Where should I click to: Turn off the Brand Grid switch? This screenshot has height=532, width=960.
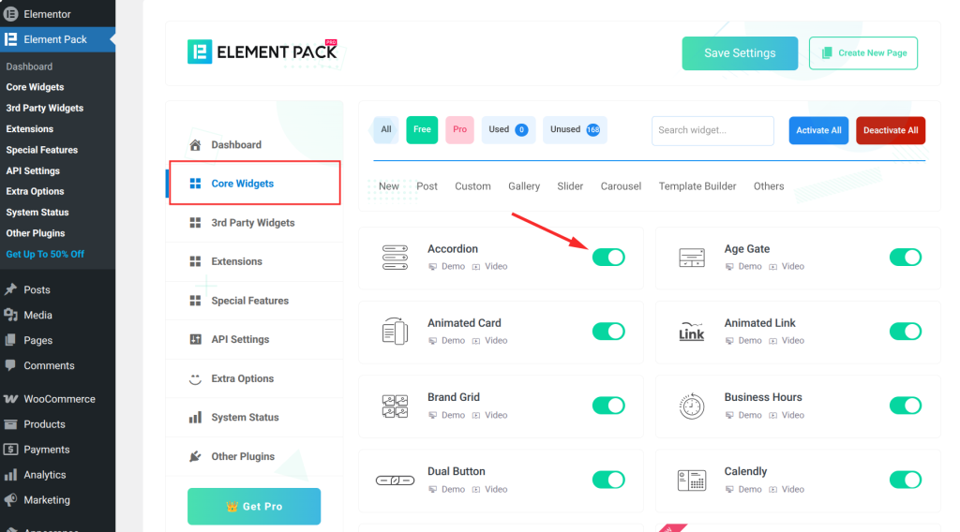[608, 406]
